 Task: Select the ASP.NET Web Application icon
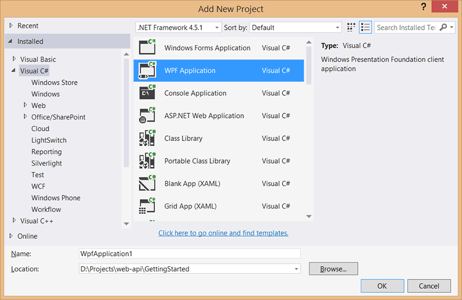click(x=147, y=115)
